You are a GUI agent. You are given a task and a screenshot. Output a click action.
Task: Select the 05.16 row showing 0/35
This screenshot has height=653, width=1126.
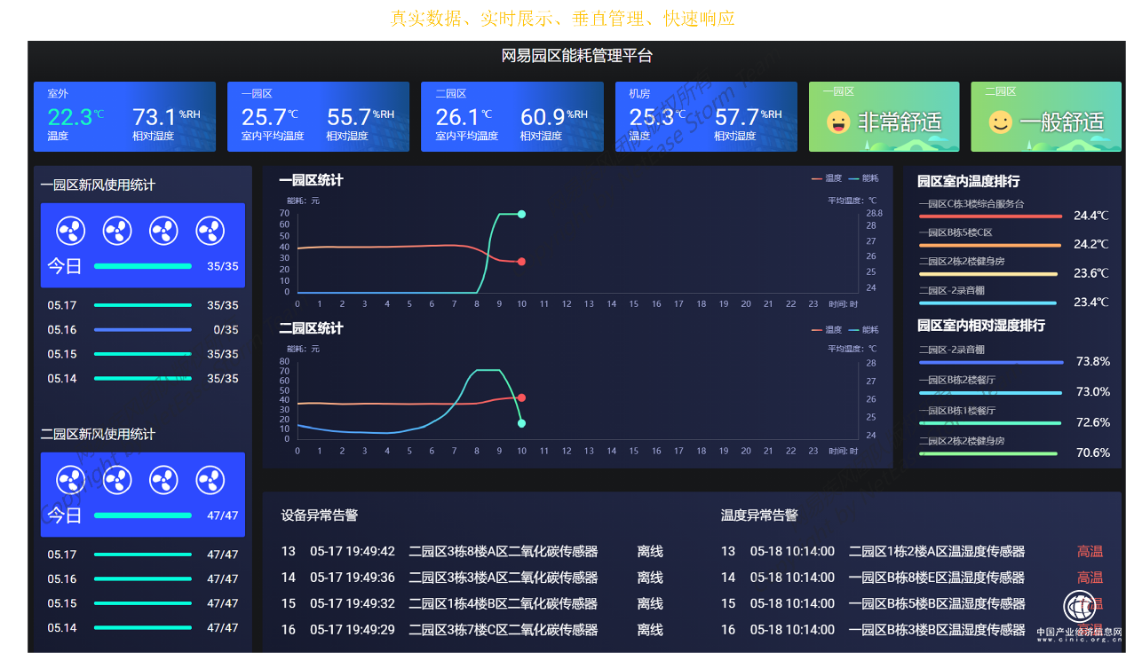tap(142, 330)
